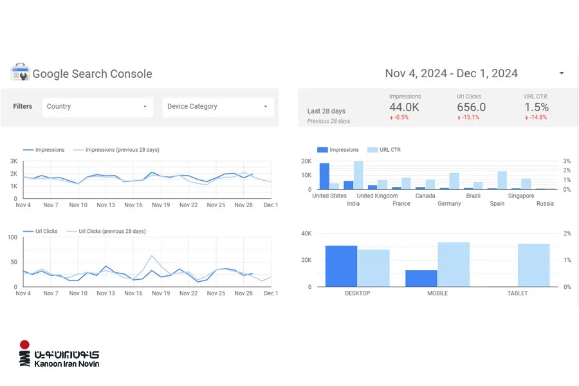579x386 pixels.
Task: Click the URL CTR legend swatch in country chart
Action: [372, 150]
